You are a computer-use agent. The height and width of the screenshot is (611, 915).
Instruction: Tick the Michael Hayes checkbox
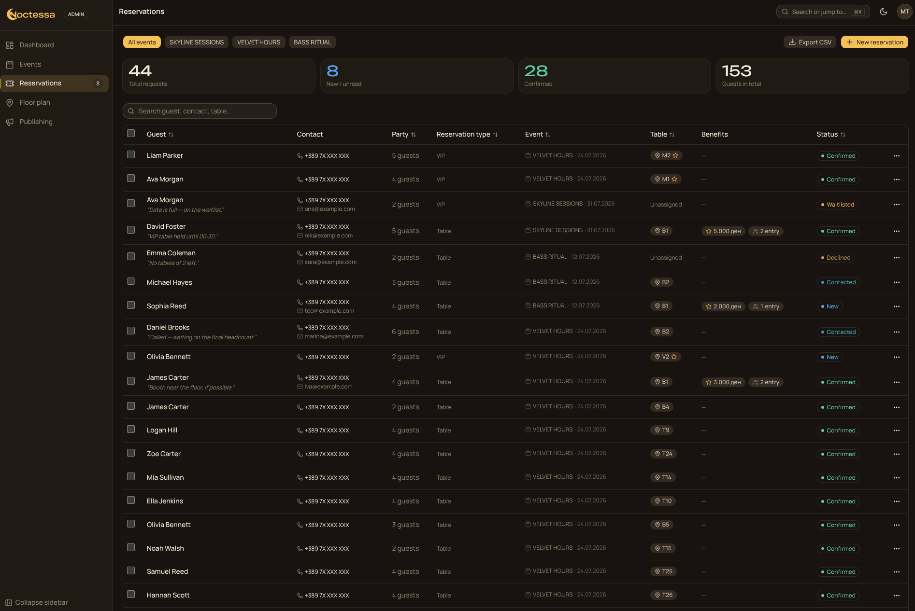[131, 281]
